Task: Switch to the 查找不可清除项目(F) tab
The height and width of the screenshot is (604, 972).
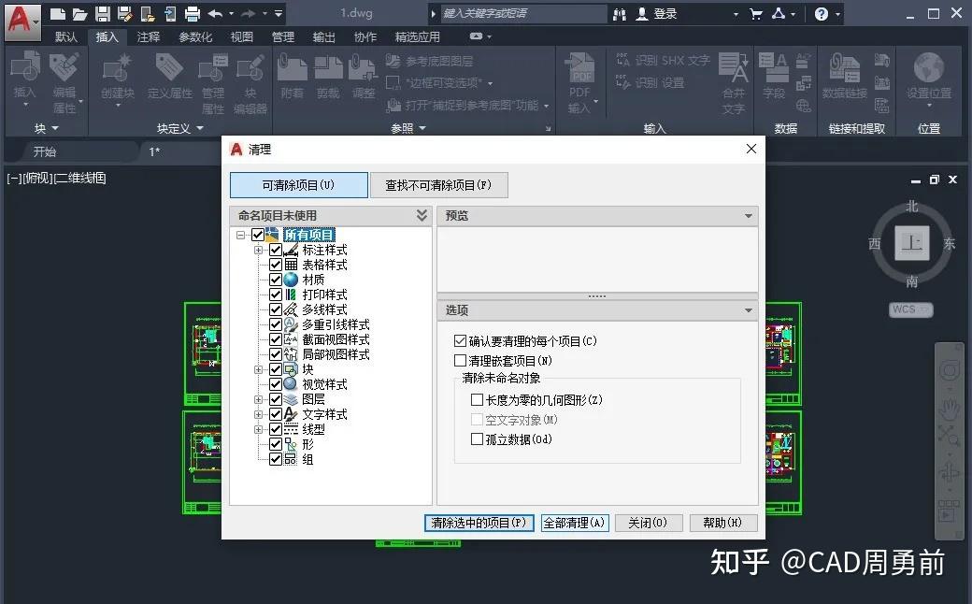Action: 438,184
